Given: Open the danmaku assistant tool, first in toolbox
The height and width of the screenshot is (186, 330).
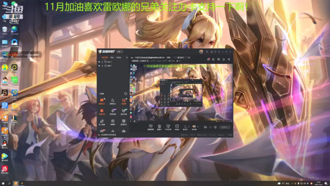Looking at the screenshot, I should pos(102,101).
